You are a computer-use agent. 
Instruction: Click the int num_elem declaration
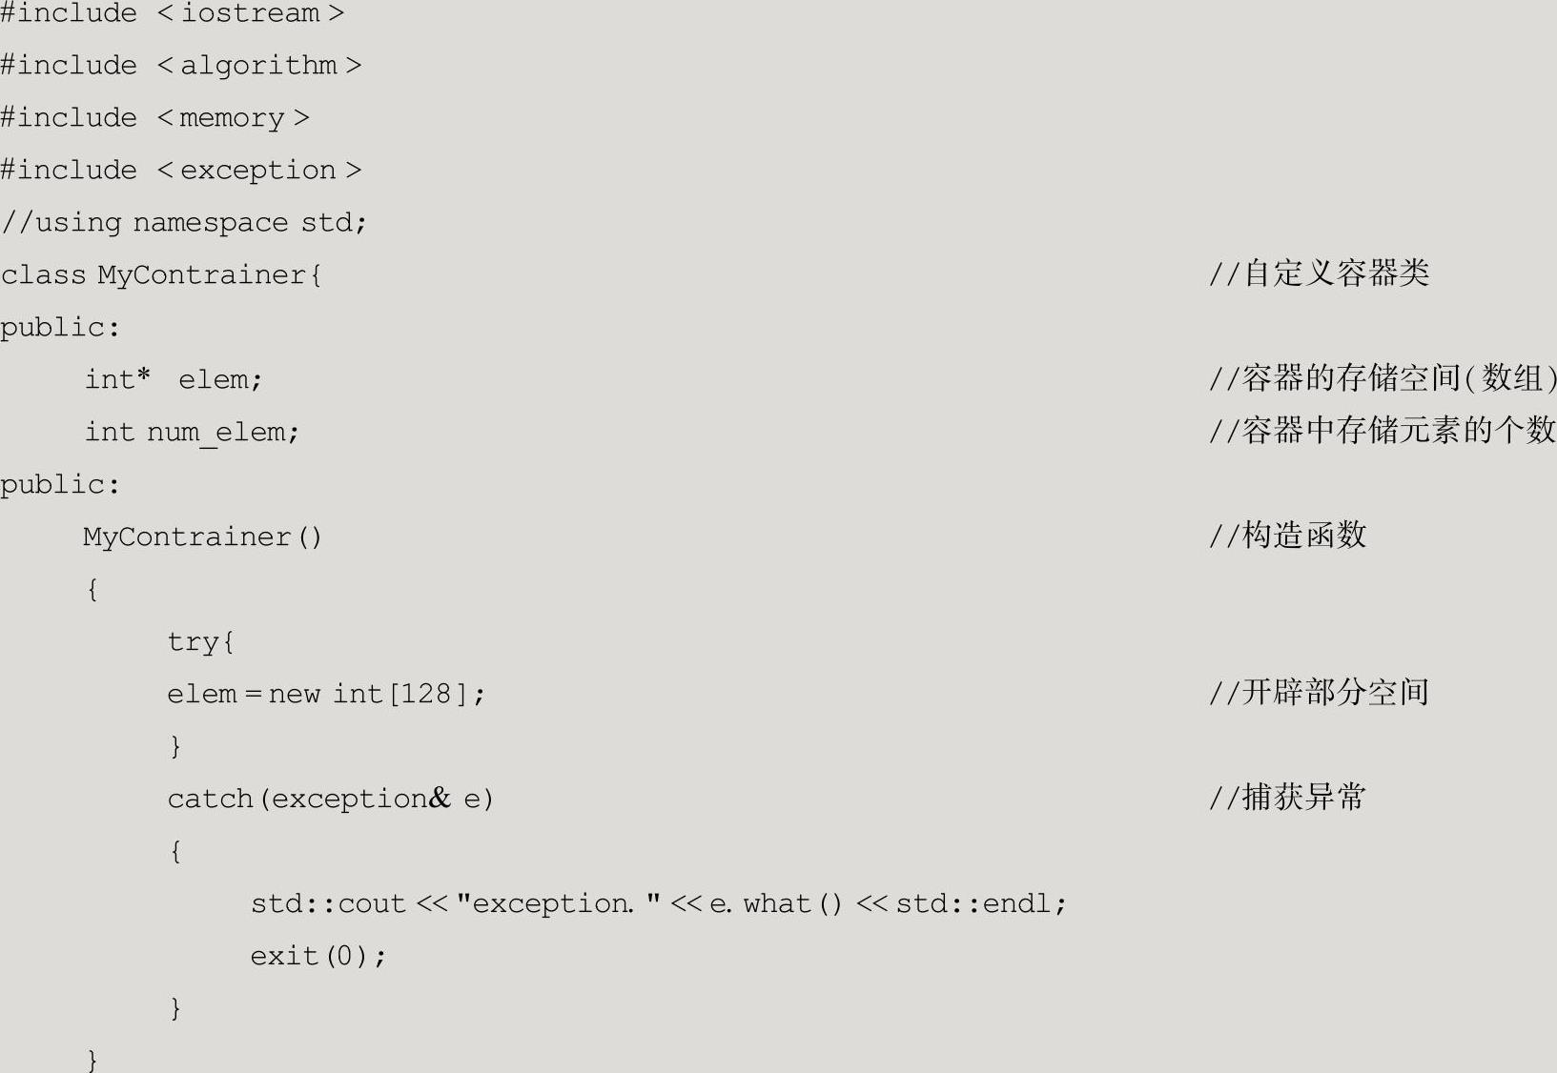192,433
